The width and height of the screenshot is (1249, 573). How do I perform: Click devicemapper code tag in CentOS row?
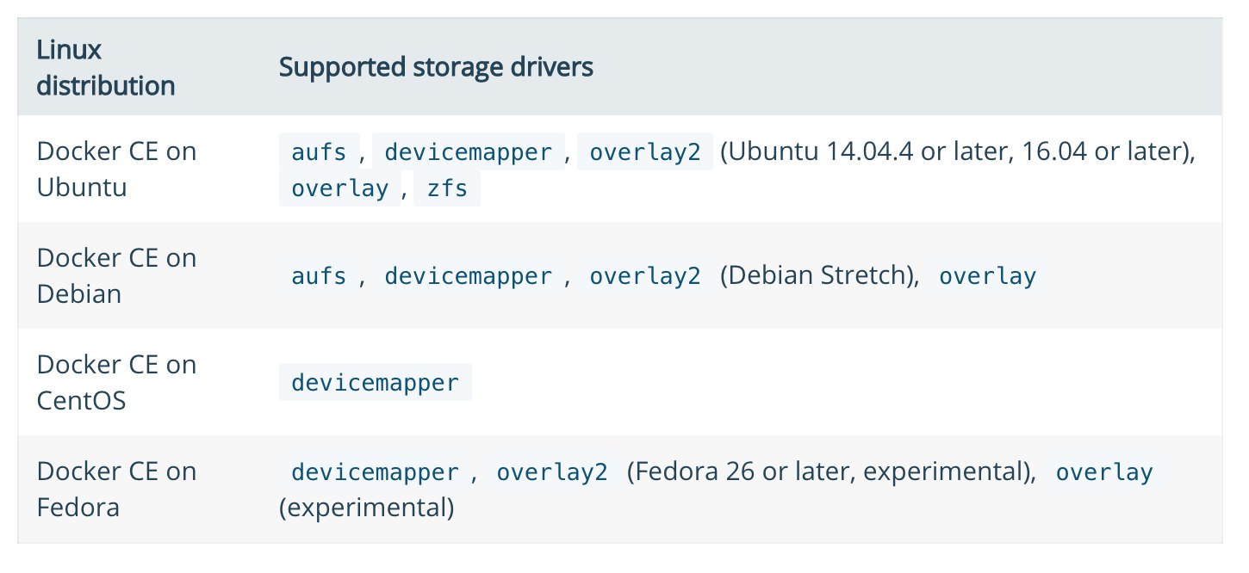point(375,382)
